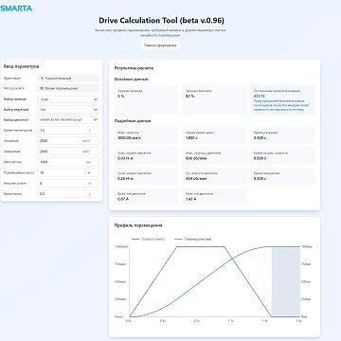
Task: Click the moved mass field showing 10
Action: click(x=68, y=172)
